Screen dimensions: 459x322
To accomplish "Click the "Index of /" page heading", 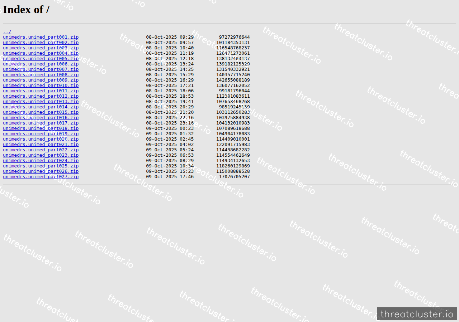I will pos(26,10).
